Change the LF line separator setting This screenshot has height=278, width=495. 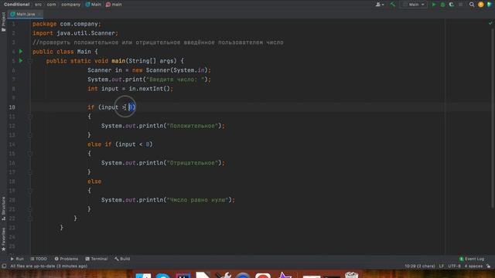442,266
